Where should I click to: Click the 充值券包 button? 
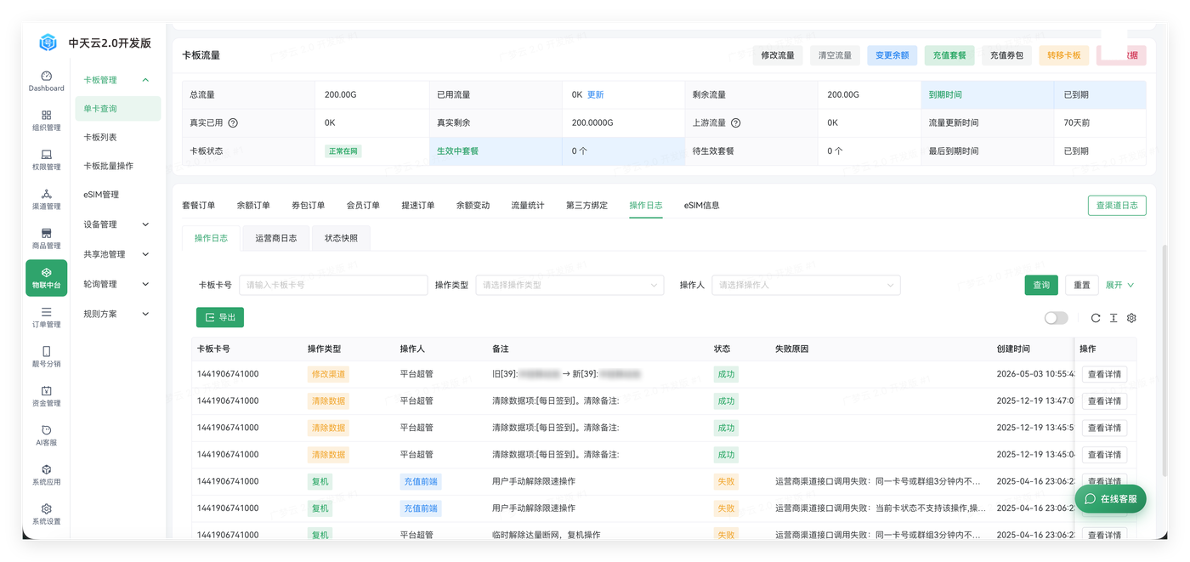[x=1007, y=55]
